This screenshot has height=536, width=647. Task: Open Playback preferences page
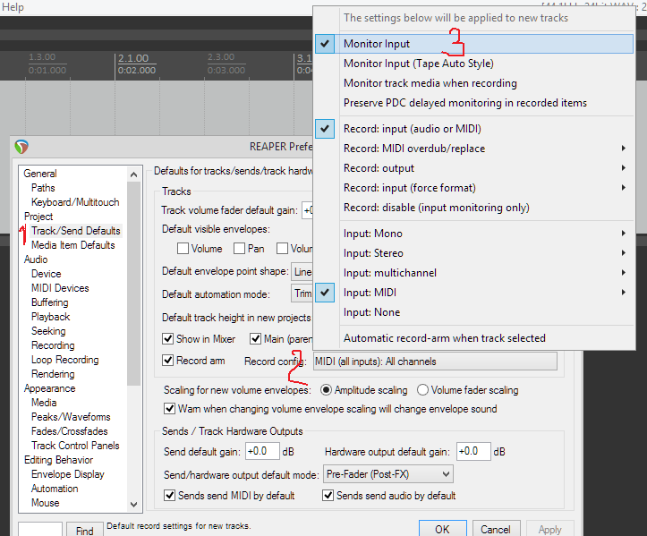tap(51, 317)
